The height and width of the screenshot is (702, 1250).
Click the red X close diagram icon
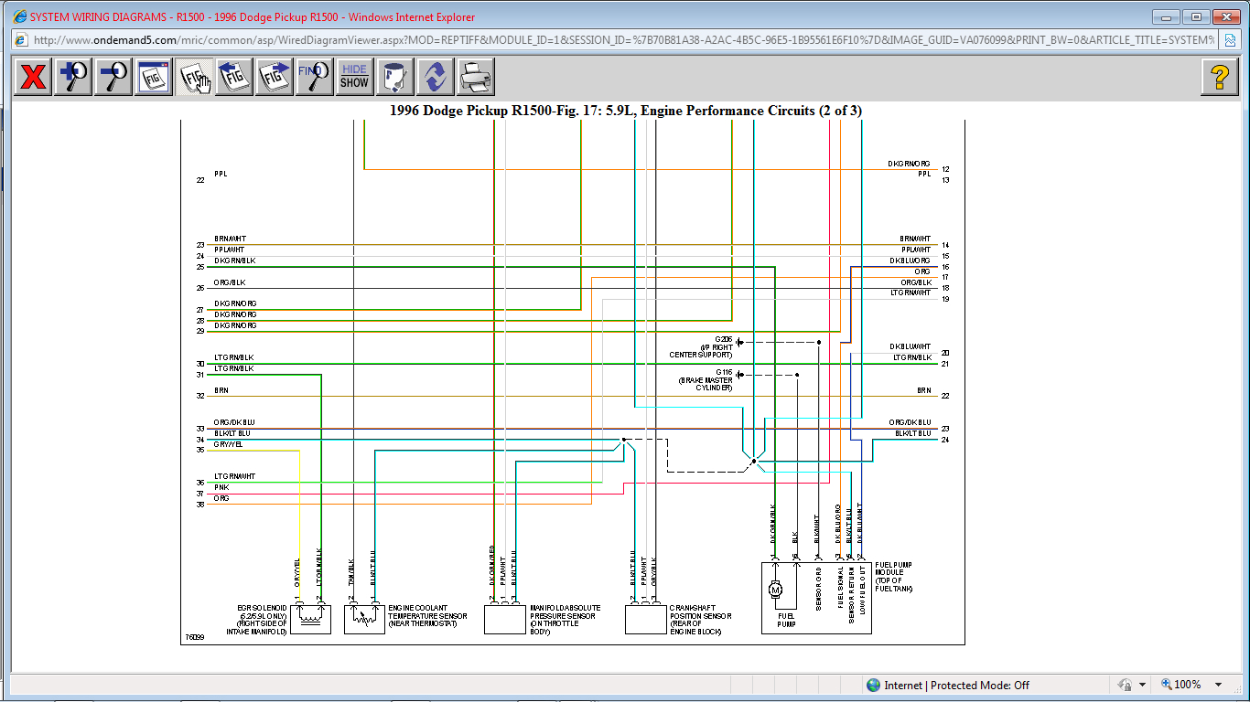[x=33, y=77]
